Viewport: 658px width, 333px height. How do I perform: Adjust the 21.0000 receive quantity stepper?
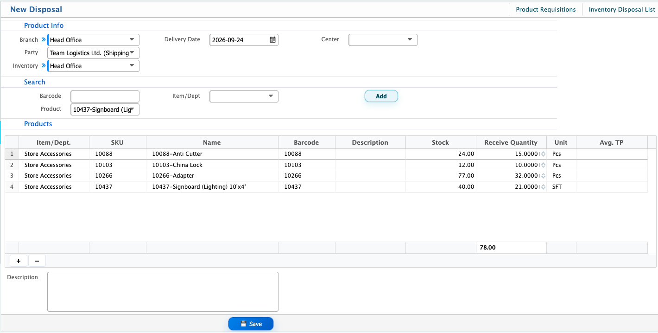point(543,187)
